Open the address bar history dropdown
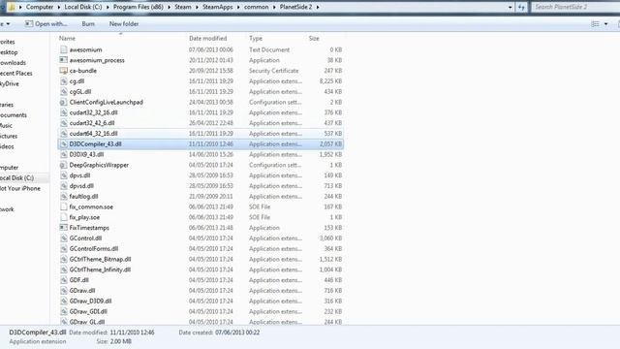The image size is (620, 349). tap(511, 7)
